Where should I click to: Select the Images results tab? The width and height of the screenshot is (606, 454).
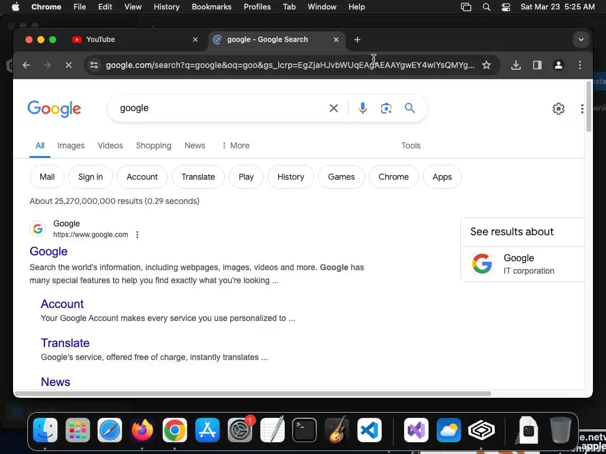coord(71,145)
